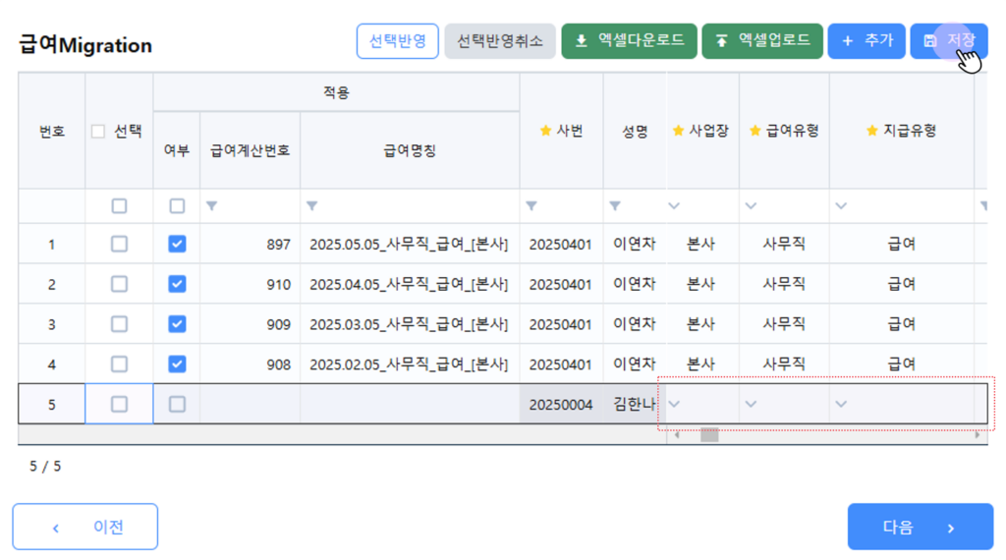Click the 급여명칭 cell in row 5
Viewport: 1006px width, 560px height.
pyautogui.click(x=410, y=404)
